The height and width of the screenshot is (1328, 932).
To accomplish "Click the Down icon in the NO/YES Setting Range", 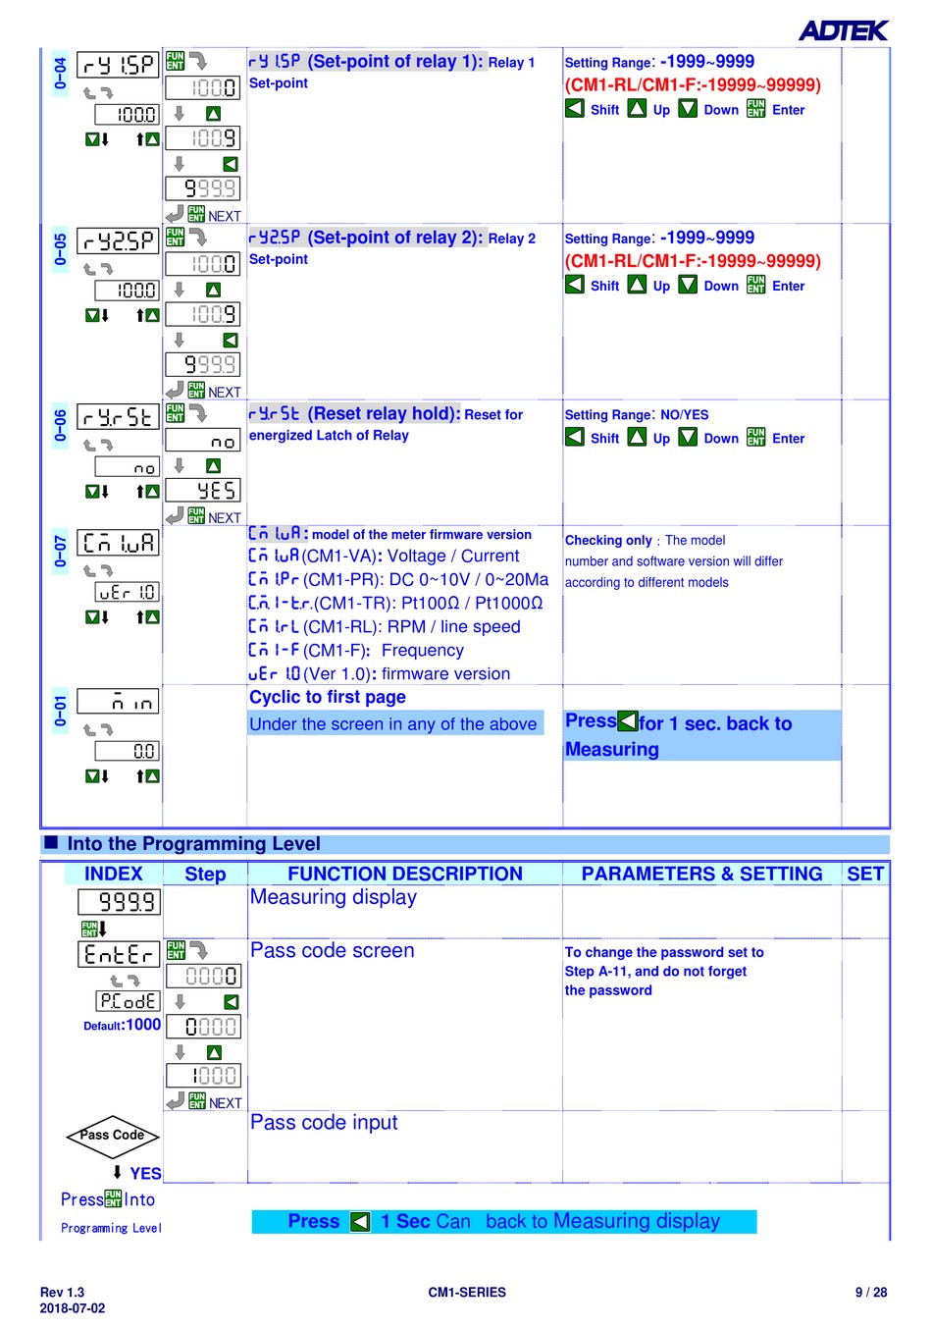I will (688, 437).
